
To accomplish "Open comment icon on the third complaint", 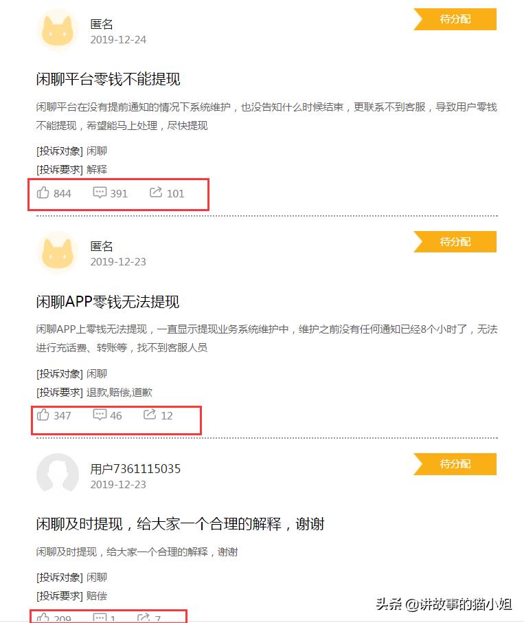I will pos(100,618).
